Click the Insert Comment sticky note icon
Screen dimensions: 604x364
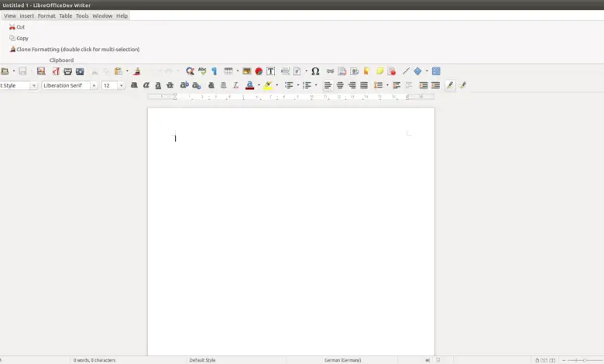click(x=379, y=71)
